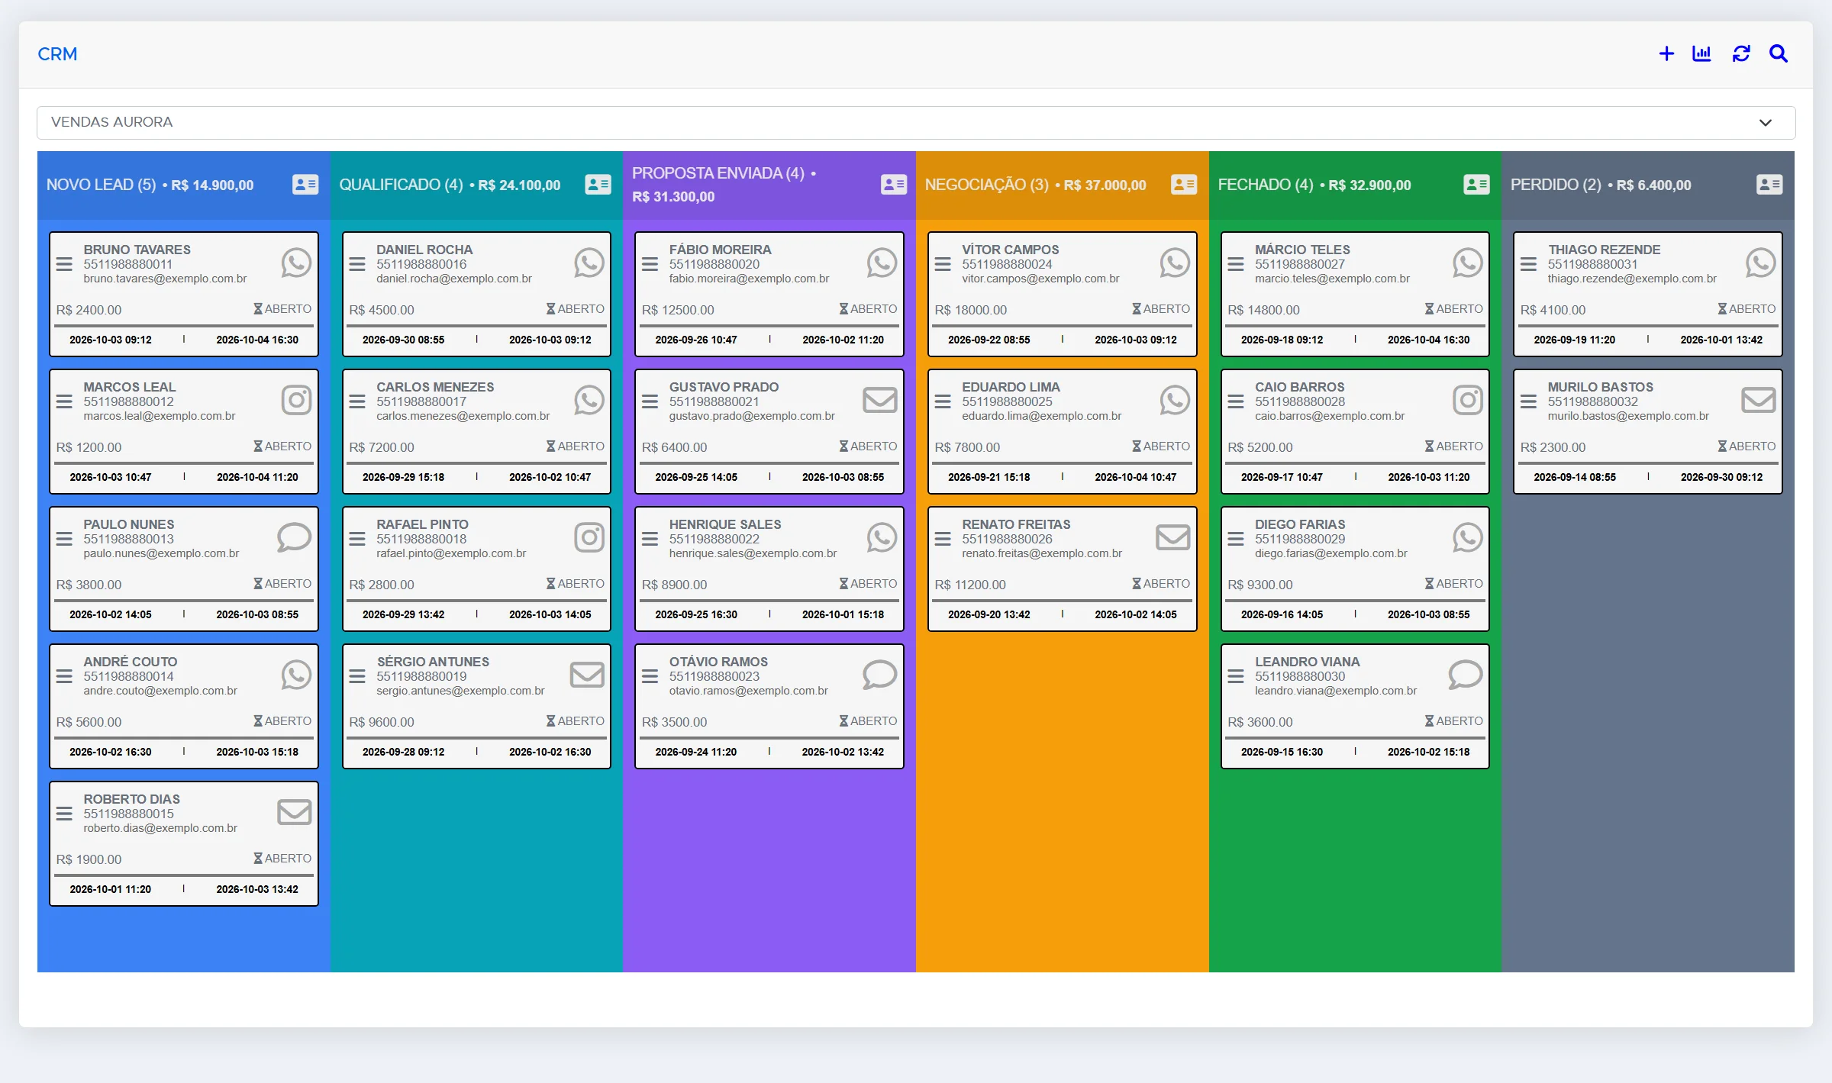
Task: Open contact card icon in NOVO LEAD header
Action: (x=305, y=184)
